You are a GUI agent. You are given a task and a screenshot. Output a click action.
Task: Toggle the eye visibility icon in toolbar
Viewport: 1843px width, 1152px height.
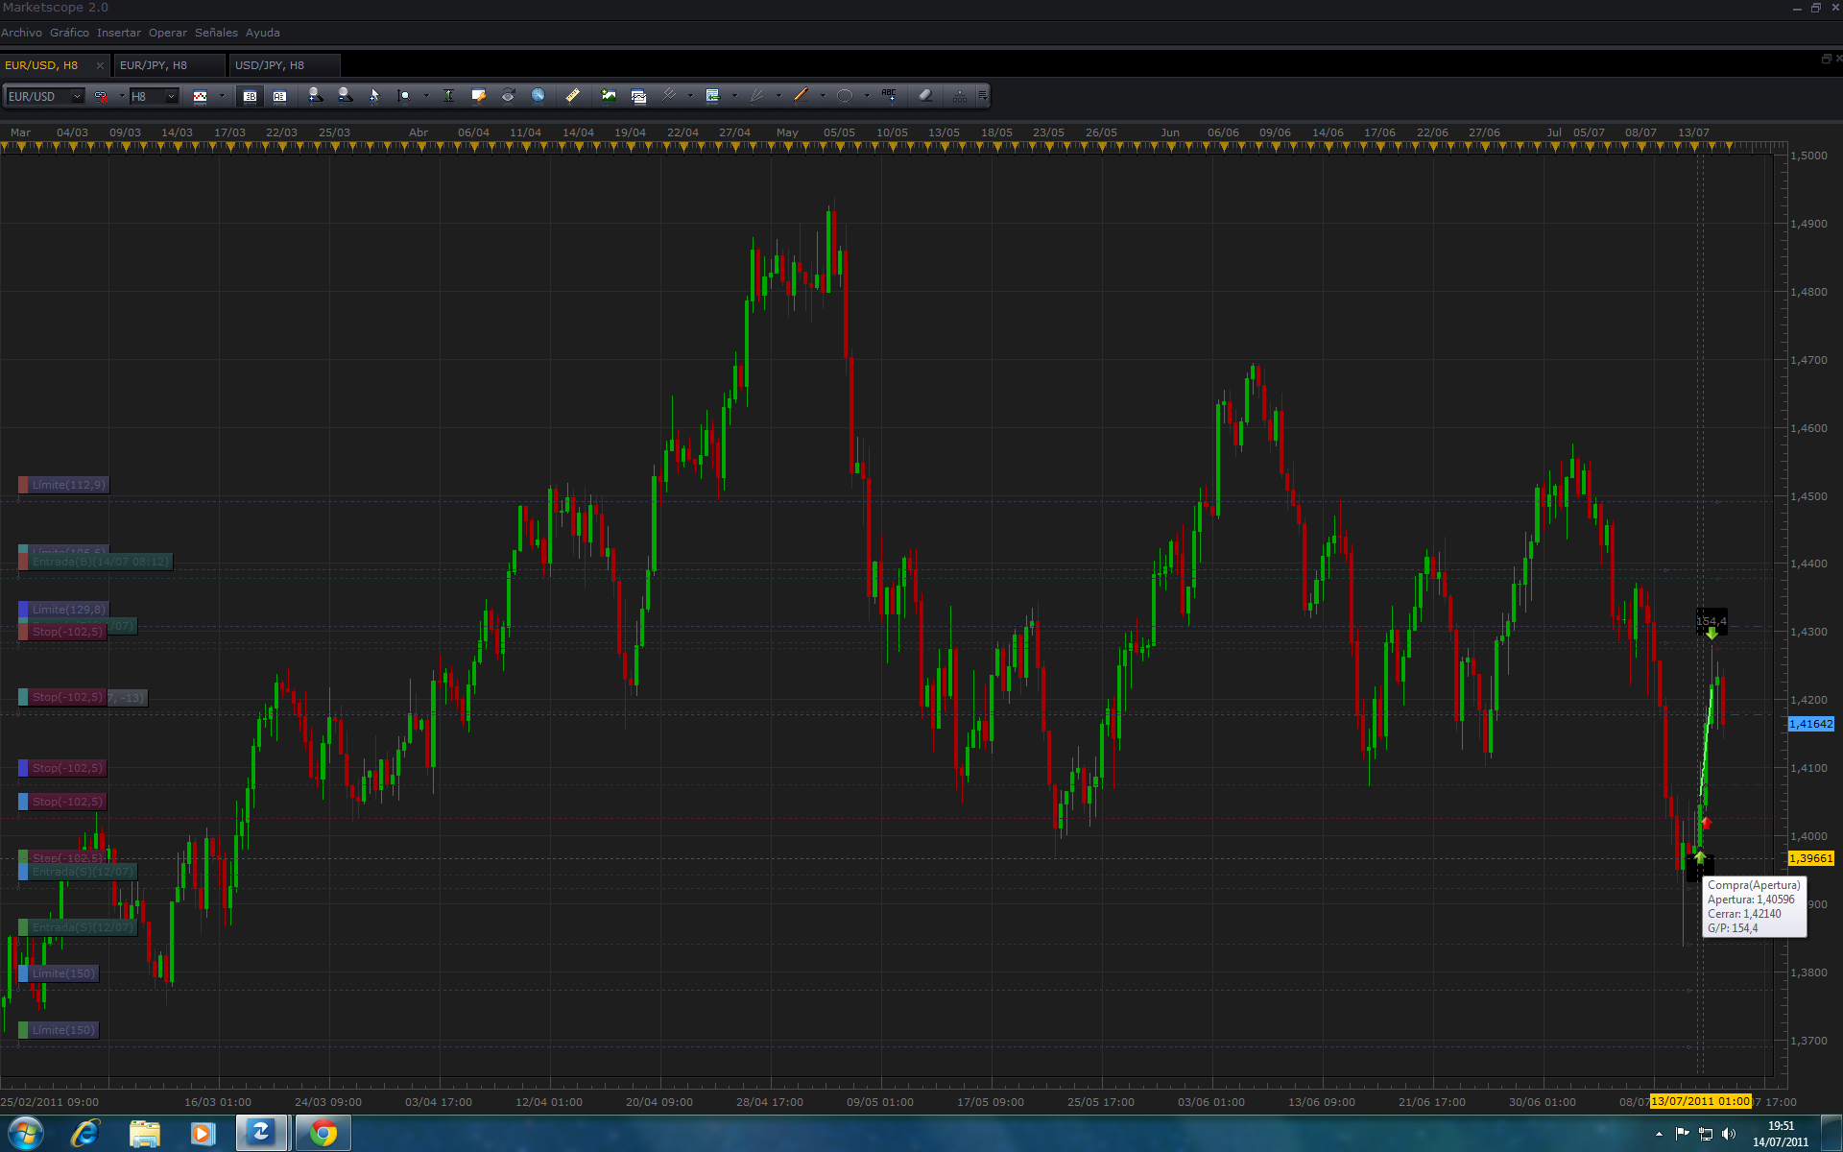(508, 96)
